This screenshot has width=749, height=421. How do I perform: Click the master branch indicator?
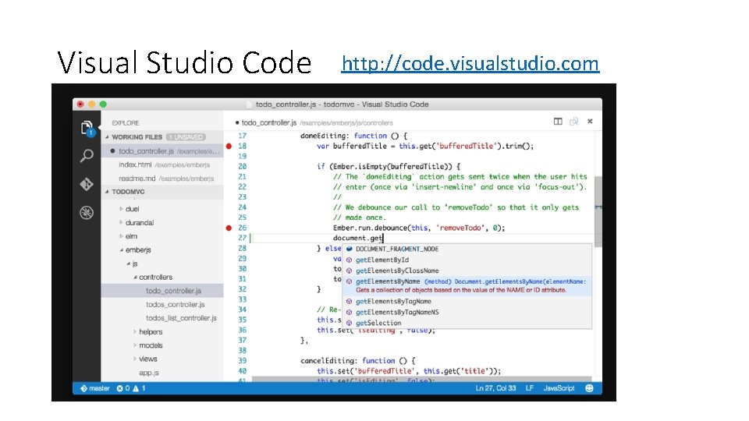(95, 388)
